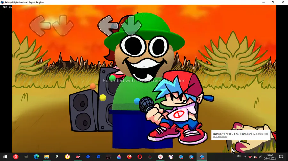Open the yellow music note app
Image resolution: width=288 pixels, height=161 pixels.
[x=68, y=157]
